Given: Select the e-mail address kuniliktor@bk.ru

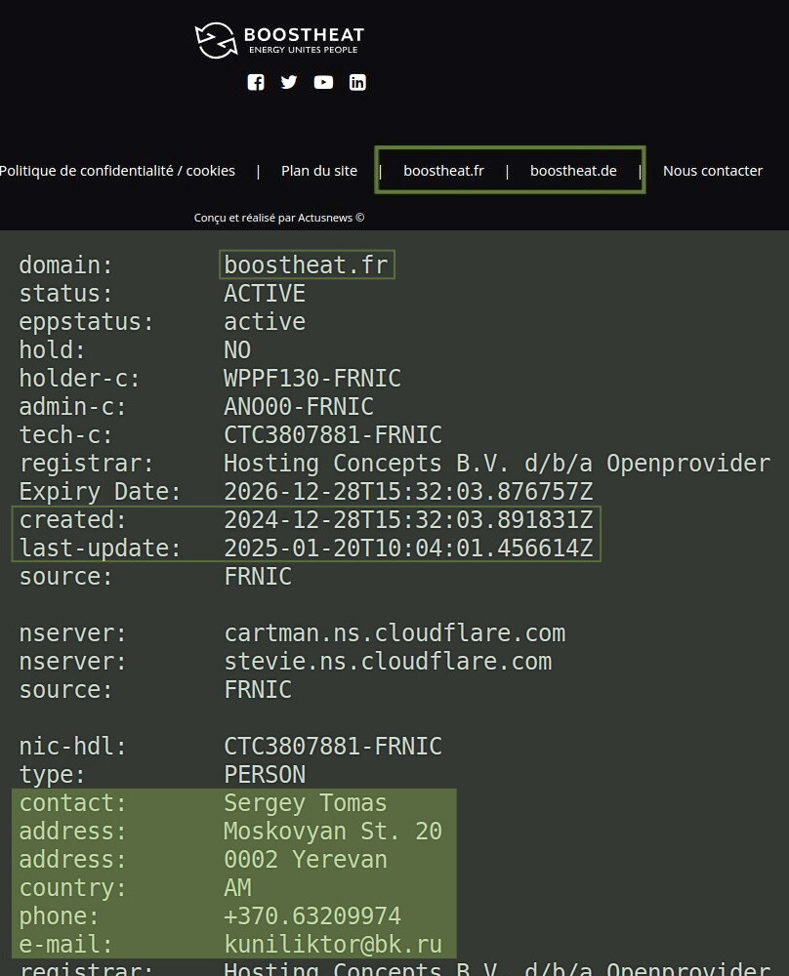Looking at the screenshot, I should tap(333, 945).
